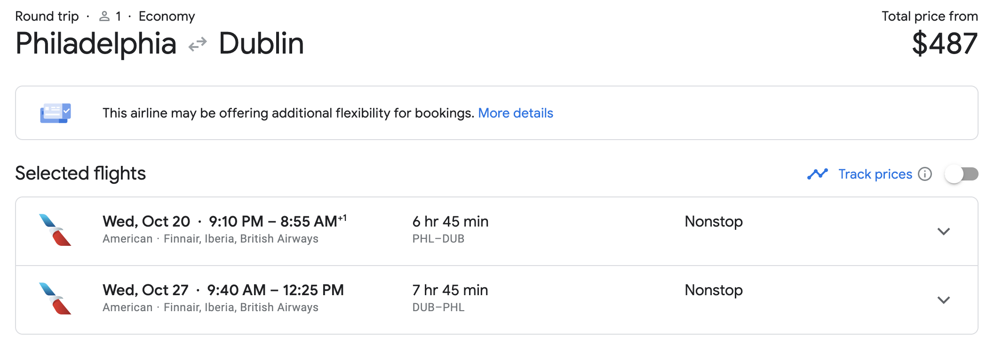The image size is (1003, 345).
Task: Expand the Oct 27 DUB–PHL flight details chevron
Action: point(943,298)
